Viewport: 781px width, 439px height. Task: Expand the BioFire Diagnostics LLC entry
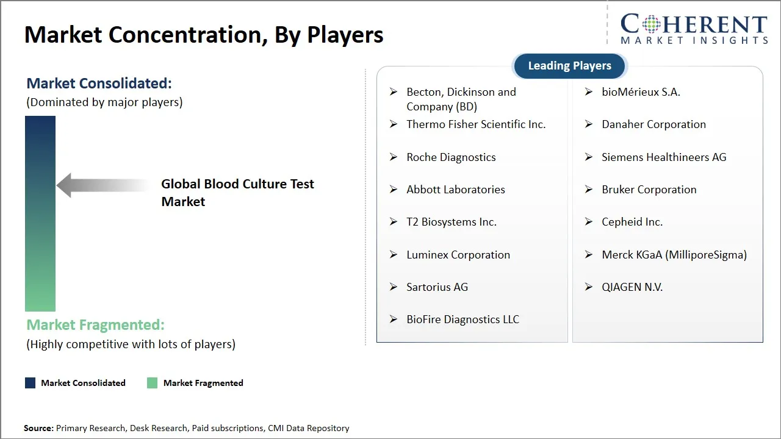pyautogui.click(x=462, y=319)
